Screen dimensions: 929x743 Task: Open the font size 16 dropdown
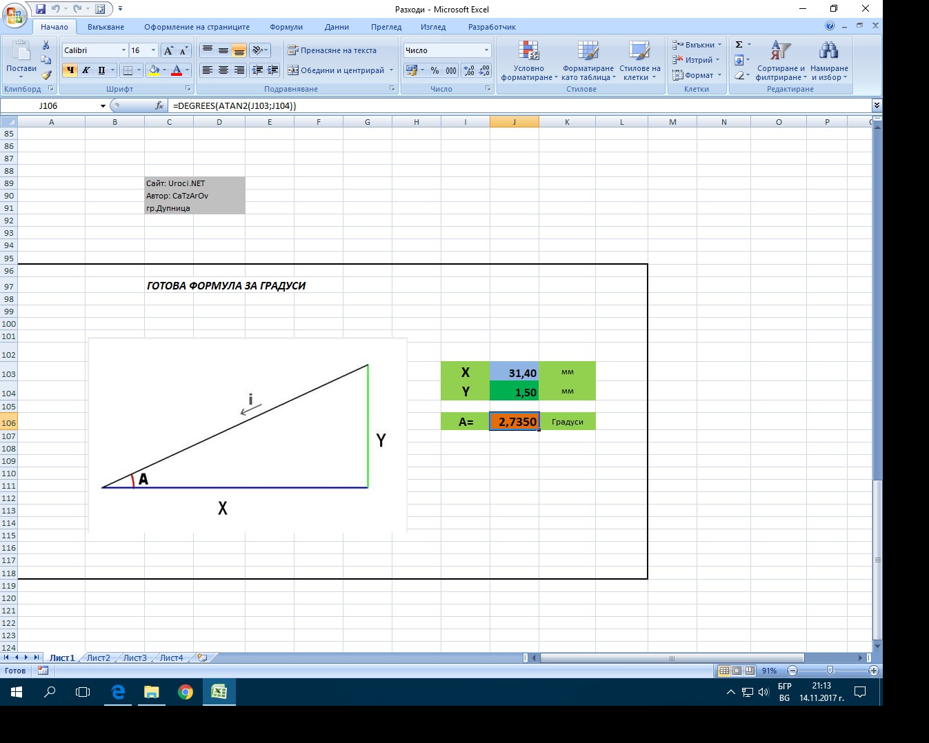pyautogui.click(x=153, y=50)
